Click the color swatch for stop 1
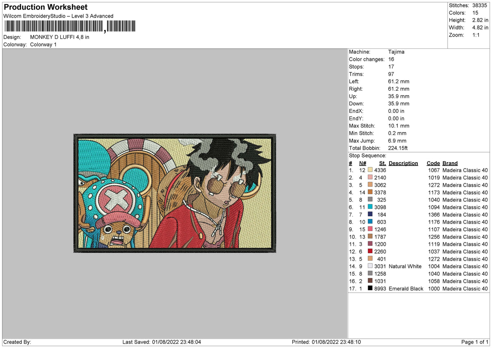This screenshot has height=348, width=492. click(x=370, y=170)
